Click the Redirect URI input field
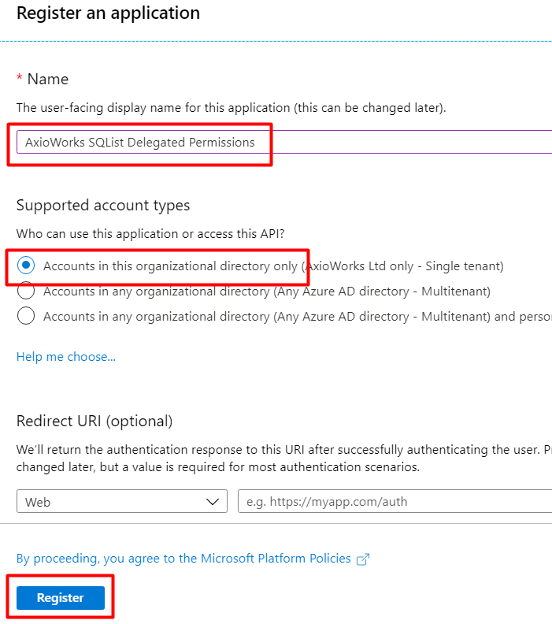 pos(395,501)
